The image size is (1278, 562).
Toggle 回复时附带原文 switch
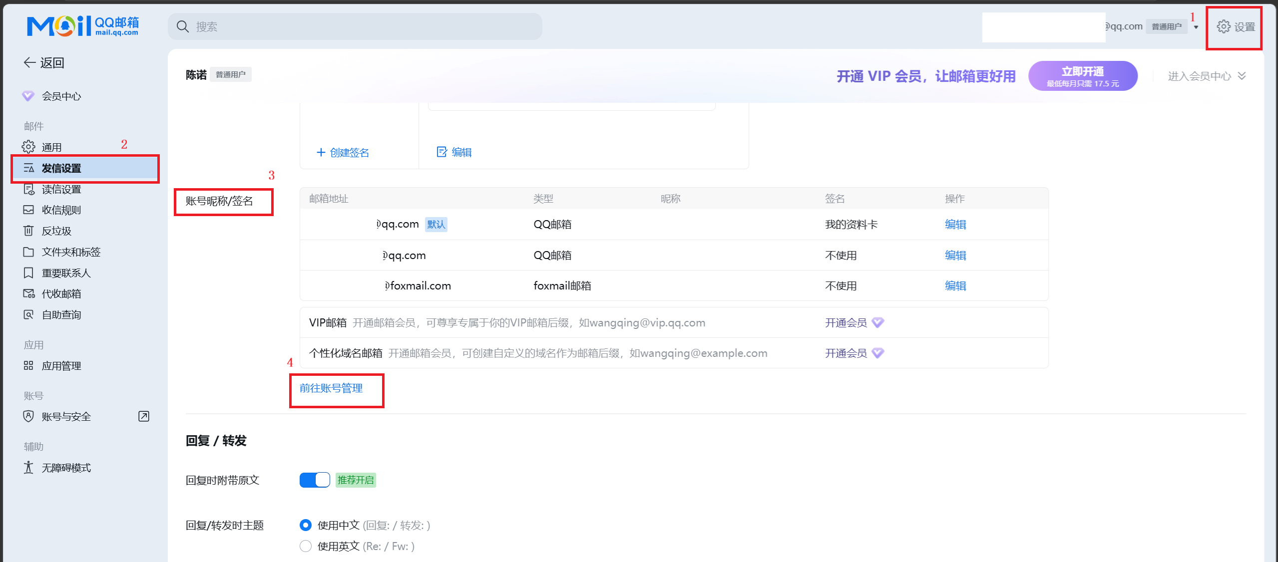(315, 480)
